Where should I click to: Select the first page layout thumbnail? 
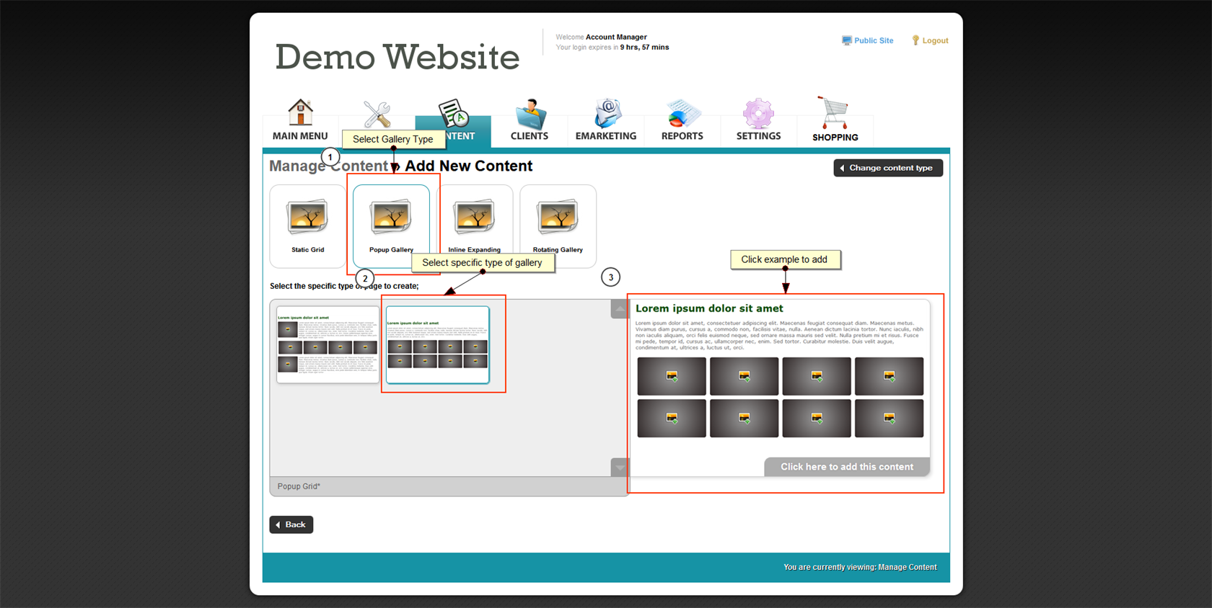(328, 344)
